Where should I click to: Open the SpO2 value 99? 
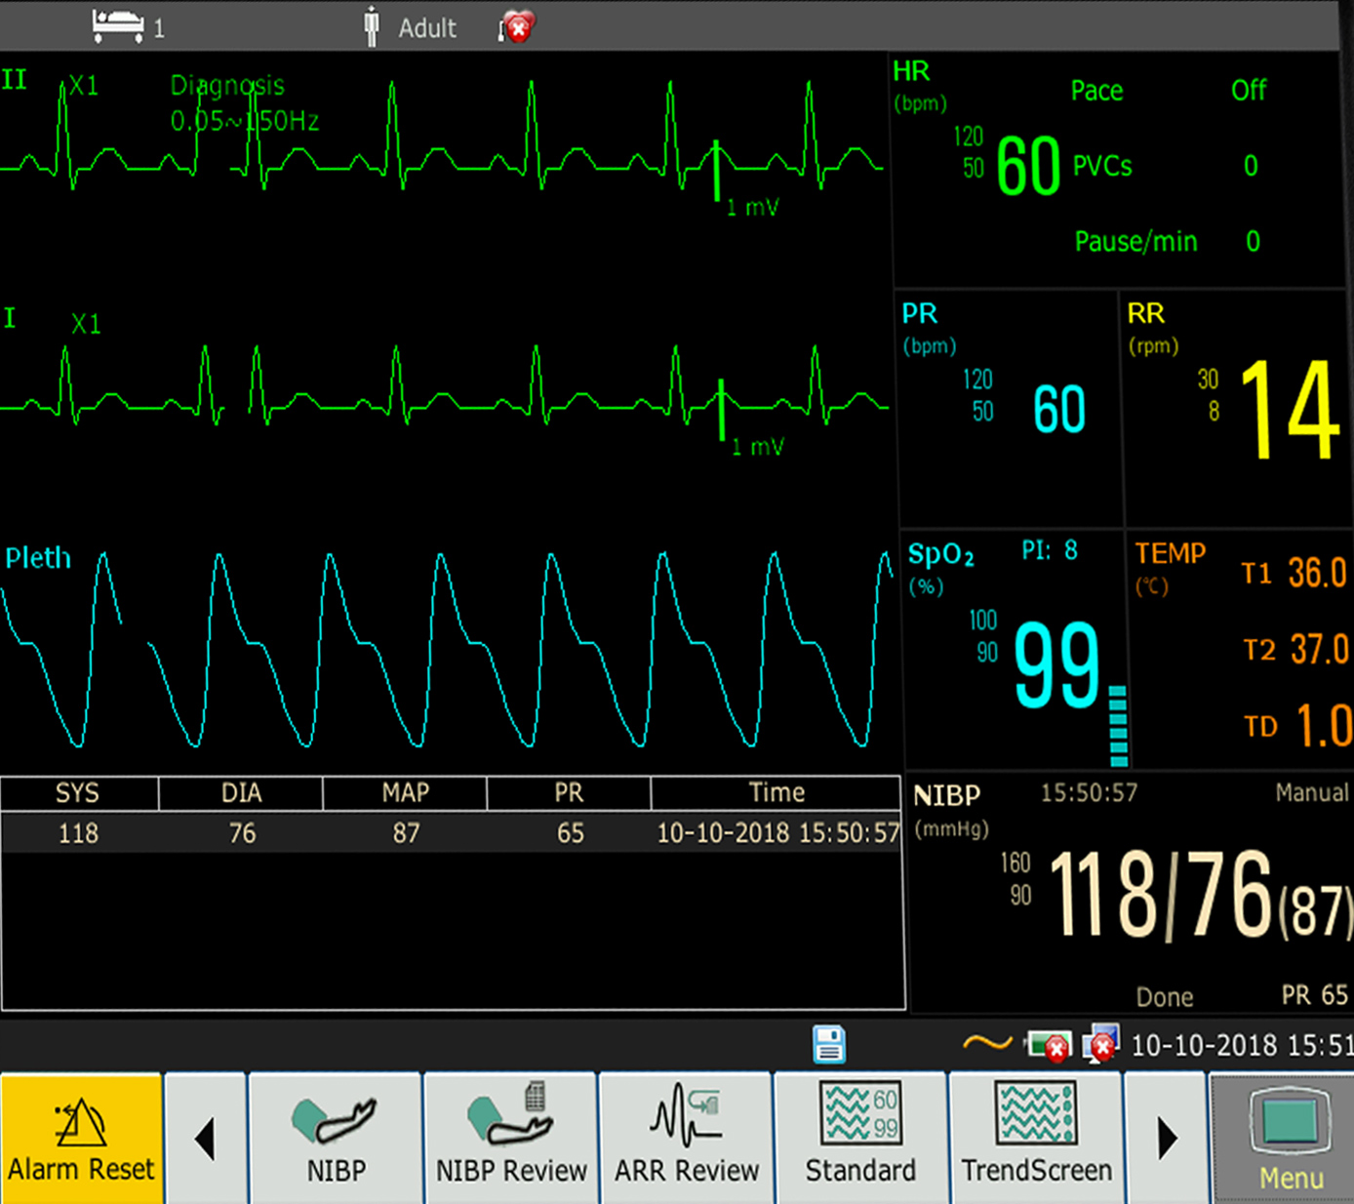[x=1057, y=665]
